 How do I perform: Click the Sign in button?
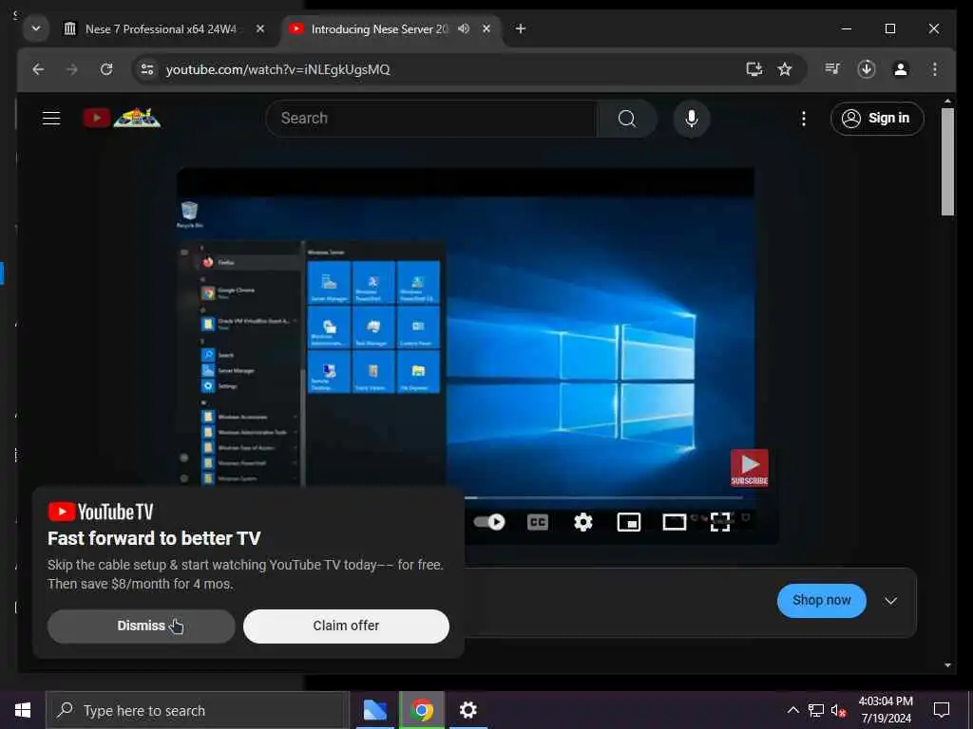(x=877, y=119)
